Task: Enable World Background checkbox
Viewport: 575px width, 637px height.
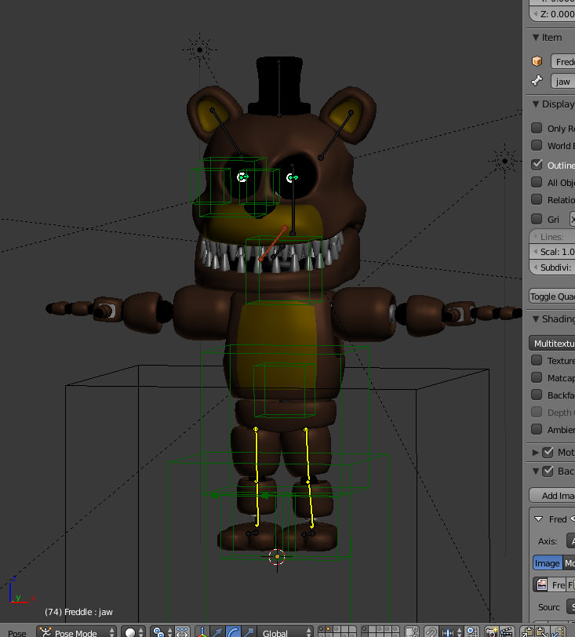Action: point(537,145)
